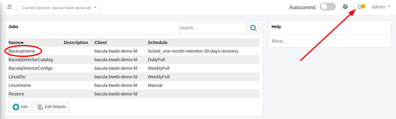Screen dimensions: 396x119
Task: Click the yellow notification count badge
Action: (x=363, y=6)
